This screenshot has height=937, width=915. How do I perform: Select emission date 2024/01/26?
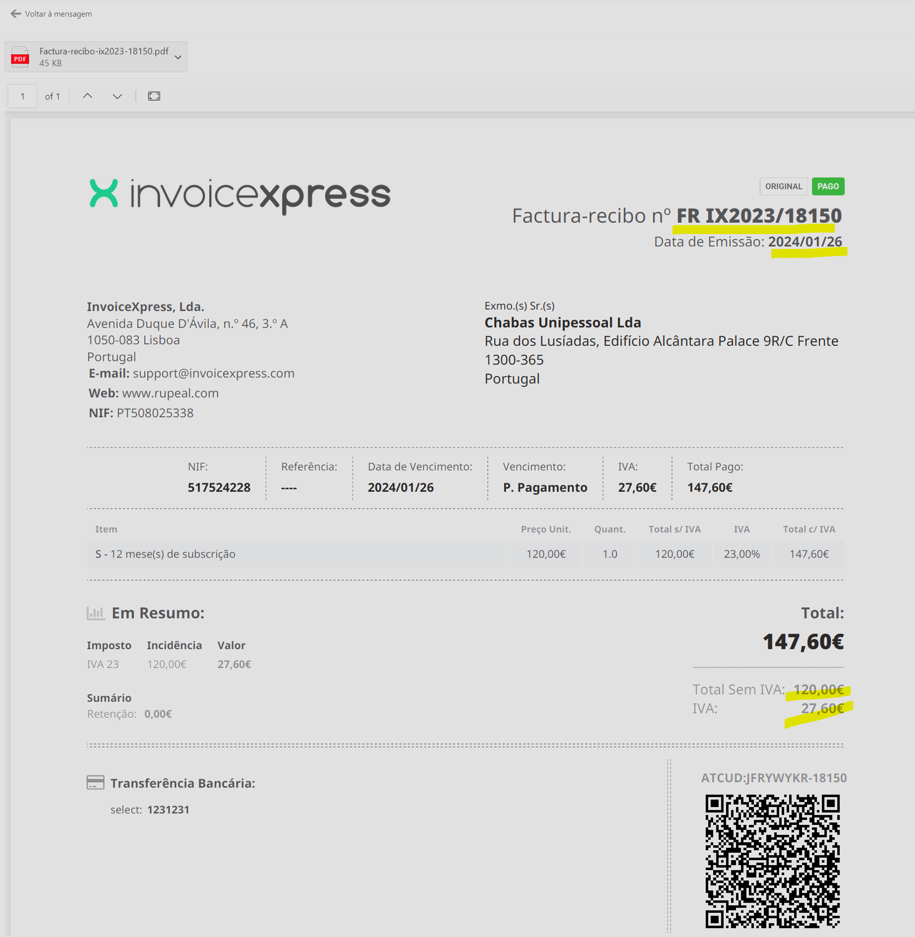(x=805, y=242)
